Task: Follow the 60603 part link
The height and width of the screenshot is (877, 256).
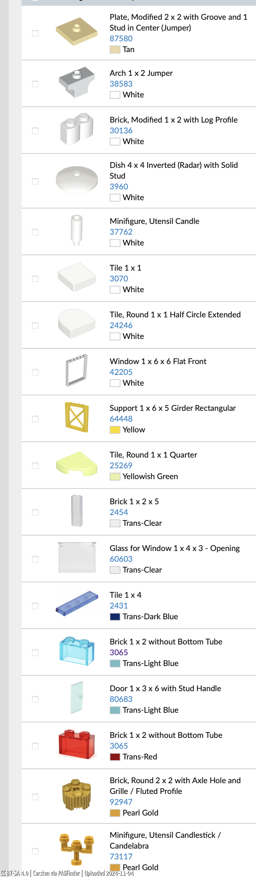Action: pos(121,559)
